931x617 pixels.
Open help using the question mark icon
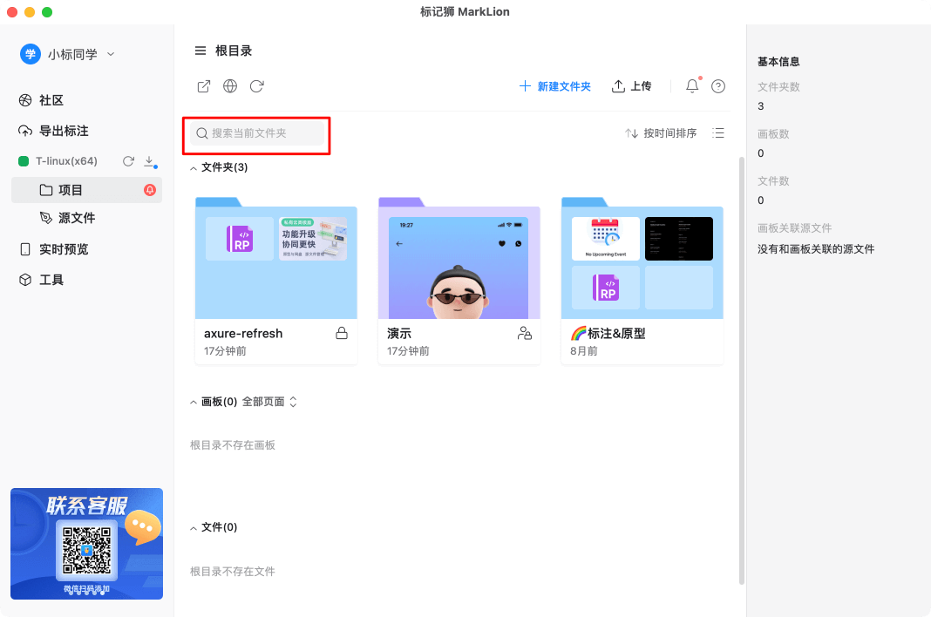tap(717, 86)
